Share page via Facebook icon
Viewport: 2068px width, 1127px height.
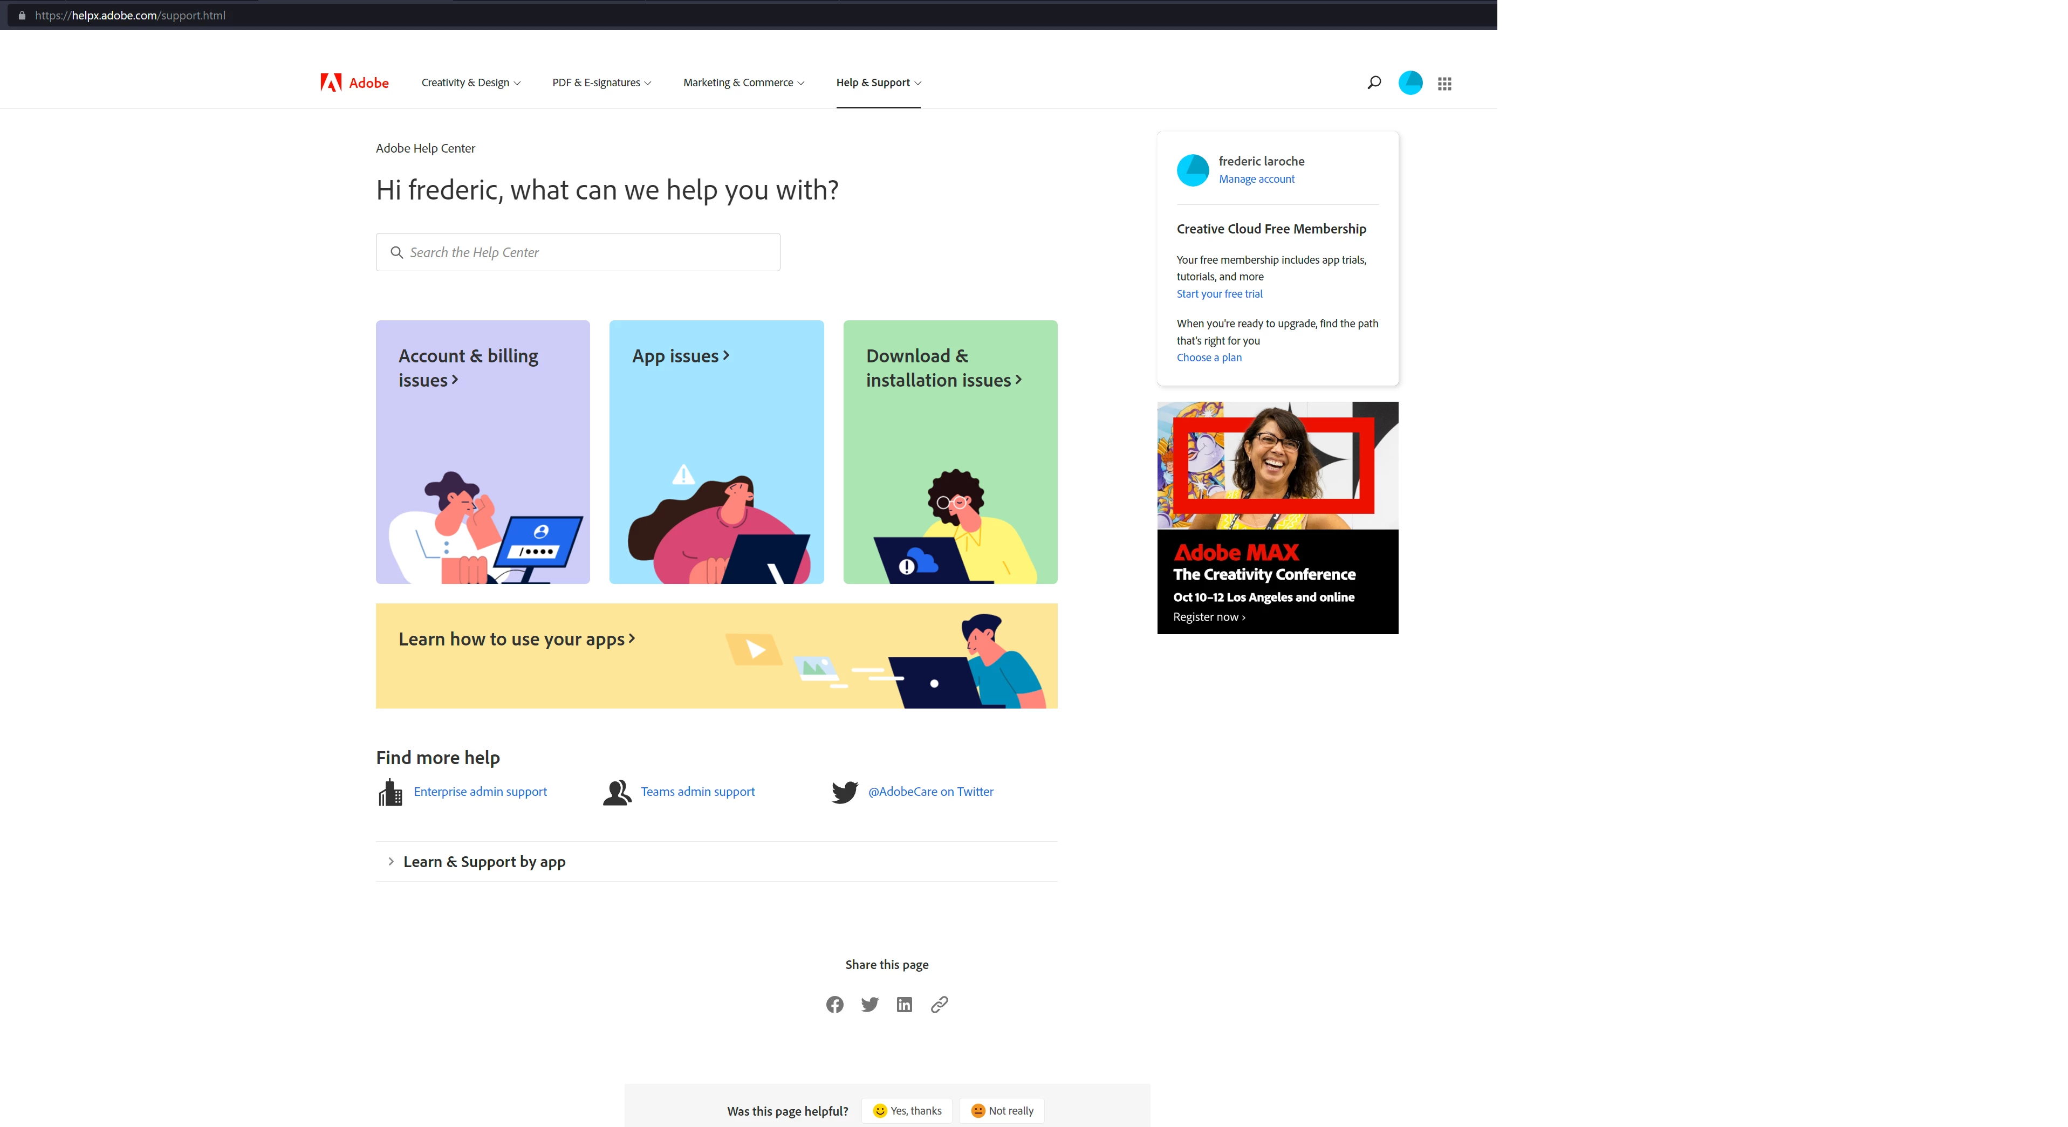(x=835, y=1004)
